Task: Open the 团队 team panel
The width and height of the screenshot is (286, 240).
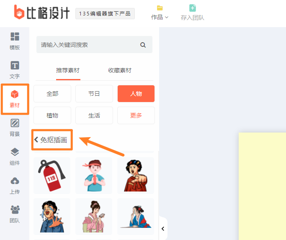Action: pyautogui.click(x=15, y=214)
